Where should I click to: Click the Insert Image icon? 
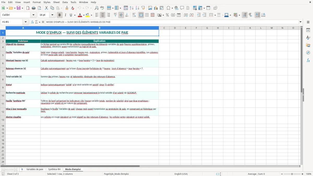(150, 8)
